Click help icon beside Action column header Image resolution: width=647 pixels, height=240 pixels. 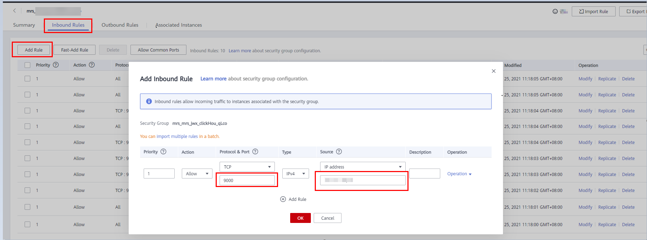click(x=92, y=65)
